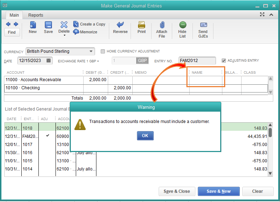Click the Send GJEs icon
Image resolution: width=280 pixels, height=202 pixels.
point(204,25)
